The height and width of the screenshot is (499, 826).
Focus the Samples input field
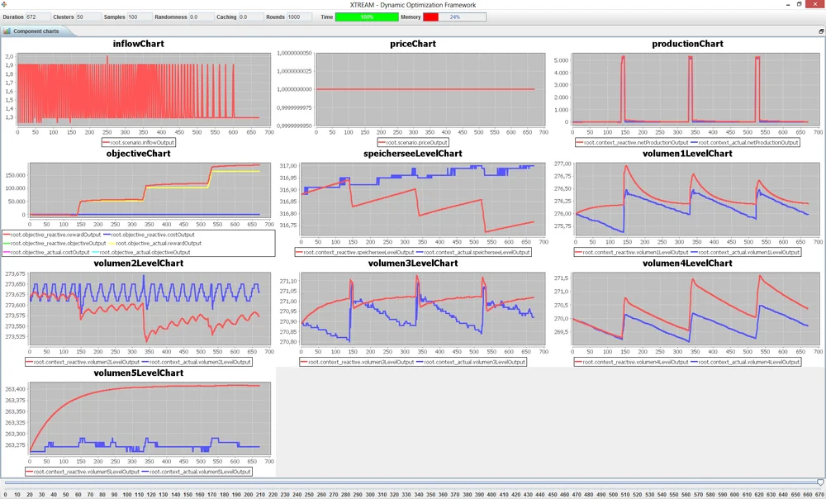click(140, 17)
